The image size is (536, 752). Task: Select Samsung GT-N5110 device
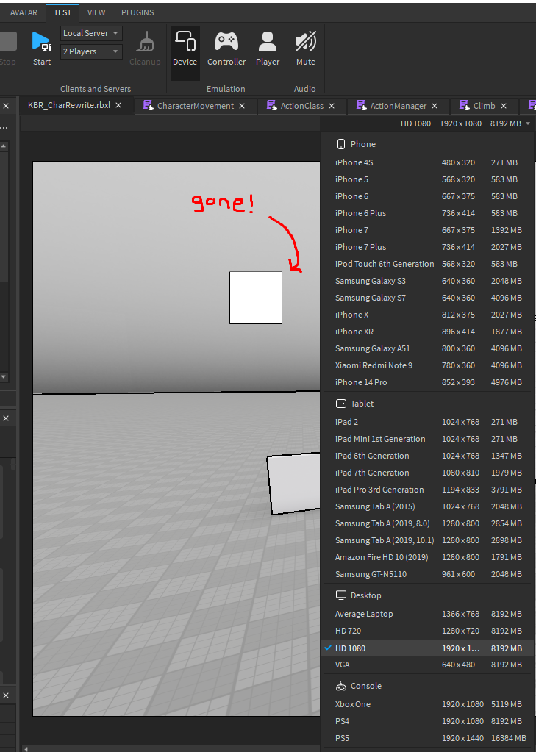(x=428, y=573)
